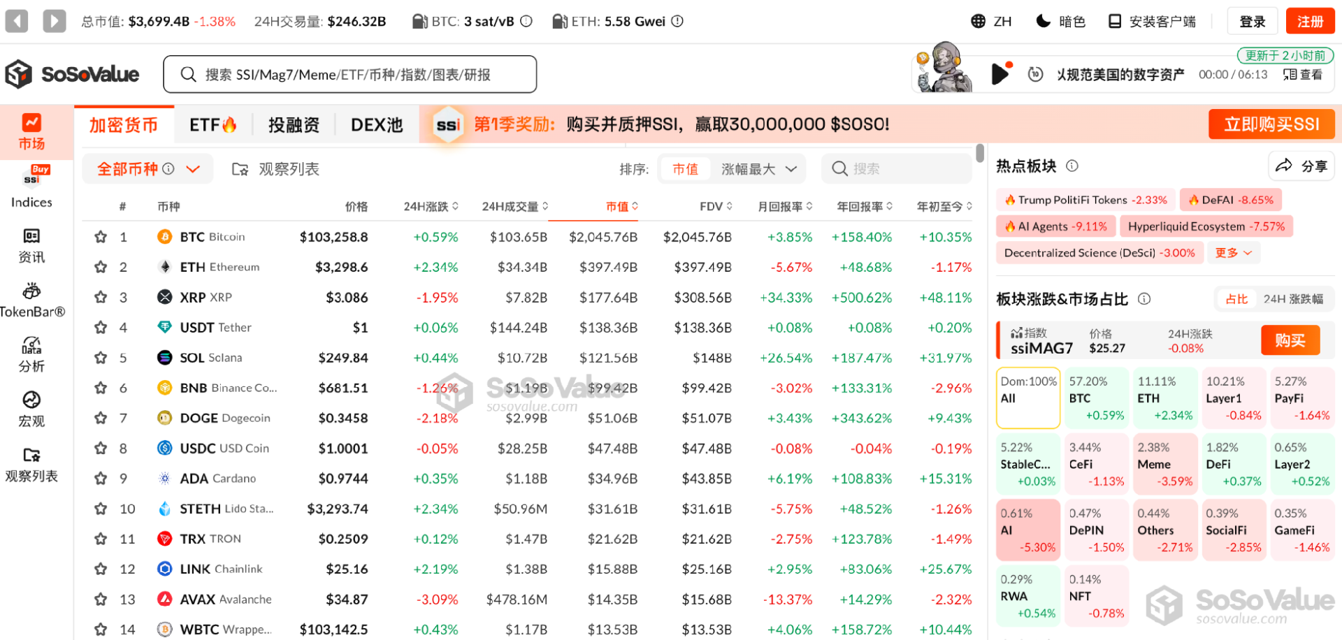Click the Avalanche coin icon
The height and width of the screenshot is (640, 1342).
[164, 599]
